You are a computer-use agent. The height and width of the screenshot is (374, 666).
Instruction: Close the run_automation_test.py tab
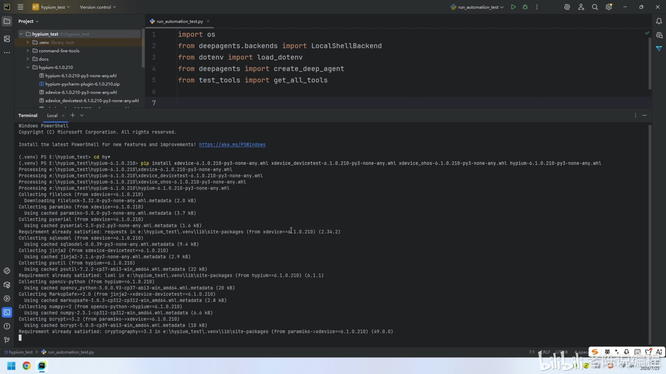pos(208,21)
